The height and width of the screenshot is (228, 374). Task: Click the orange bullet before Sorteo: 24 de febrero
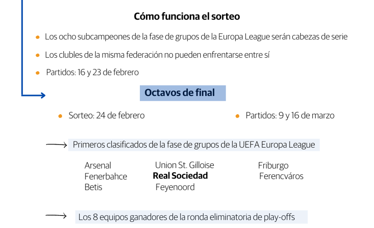[x=60, y=116]
